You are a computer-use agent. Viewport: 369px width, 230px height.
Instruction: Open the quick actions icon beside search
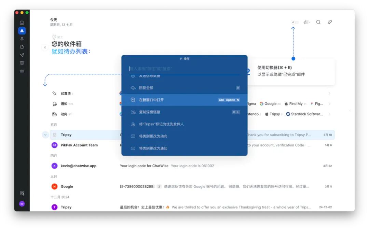[x=306, y=22]
